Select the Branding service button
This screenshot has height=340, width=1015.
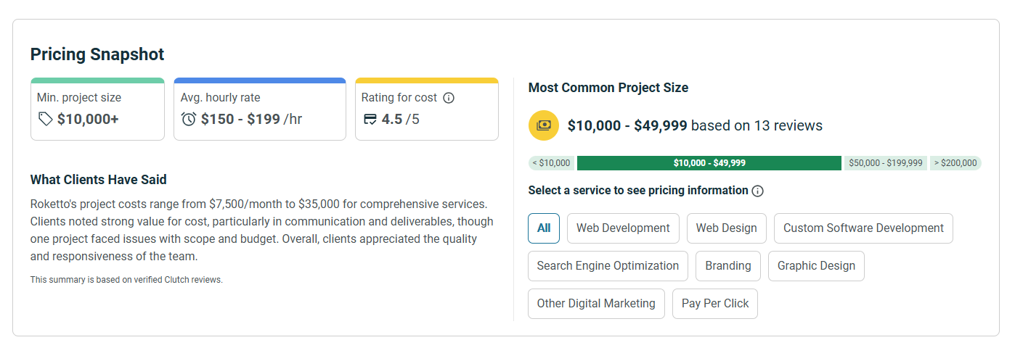(x=727, y=265)
